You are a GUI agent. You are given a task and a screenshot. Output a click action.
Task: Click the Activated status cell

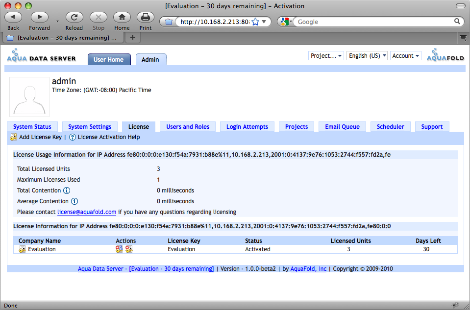[x=258, y=249]
